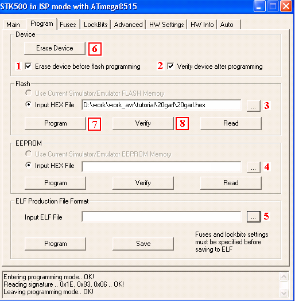The width and height of the screenshot is (295, 301).
Task: Click the EEPROM Program button
Action: [x=55, y=183]
